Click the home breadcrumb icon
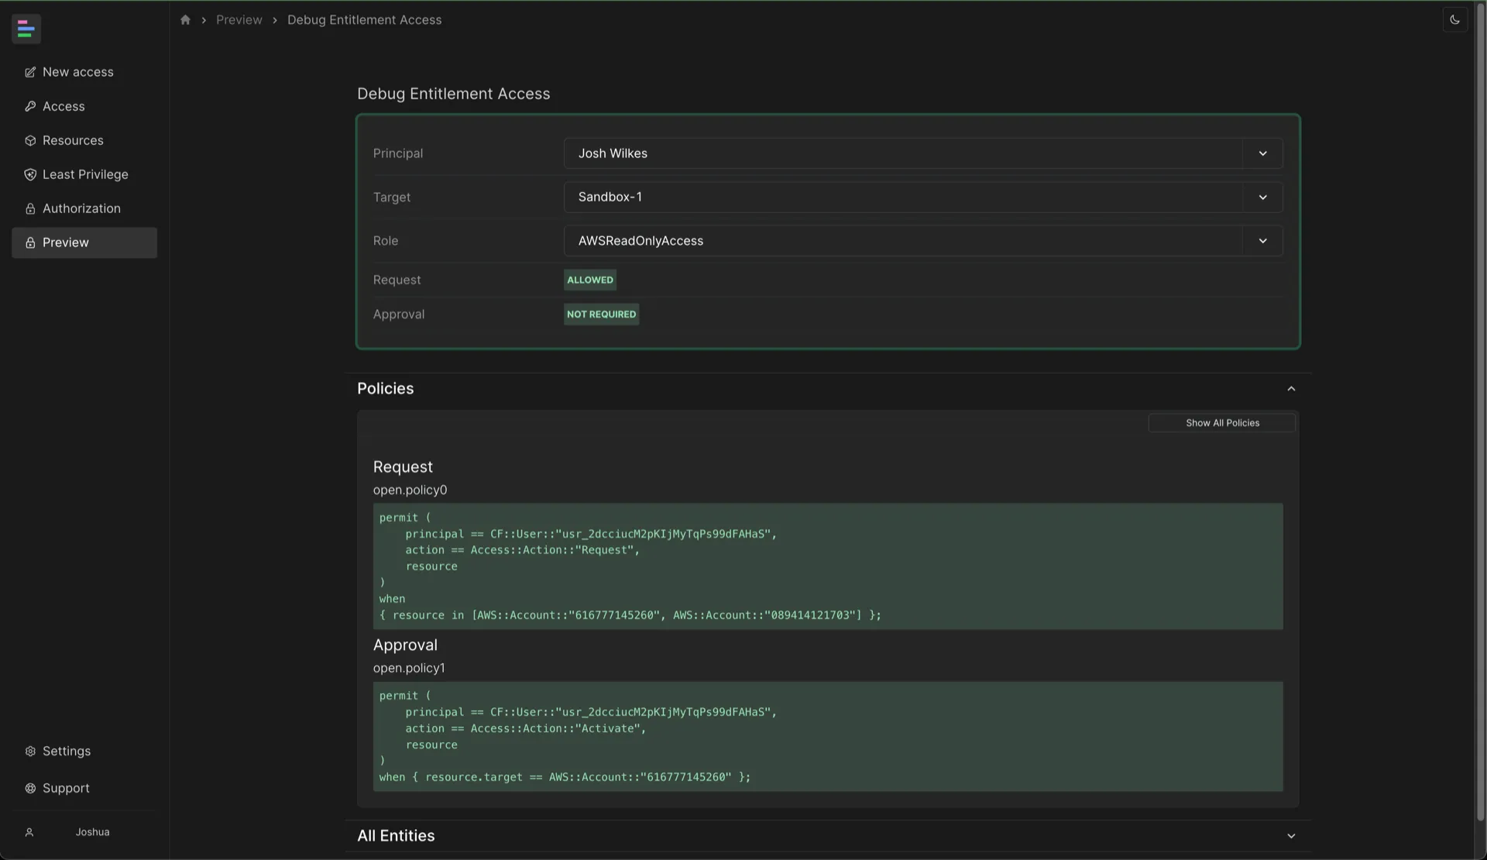 (x=185, y=20)
